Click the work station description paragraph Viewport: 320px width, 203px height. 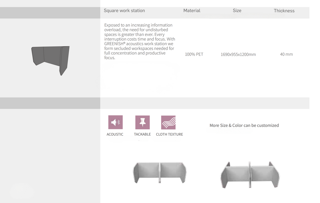pyautogui.click(x=140, y=41)
